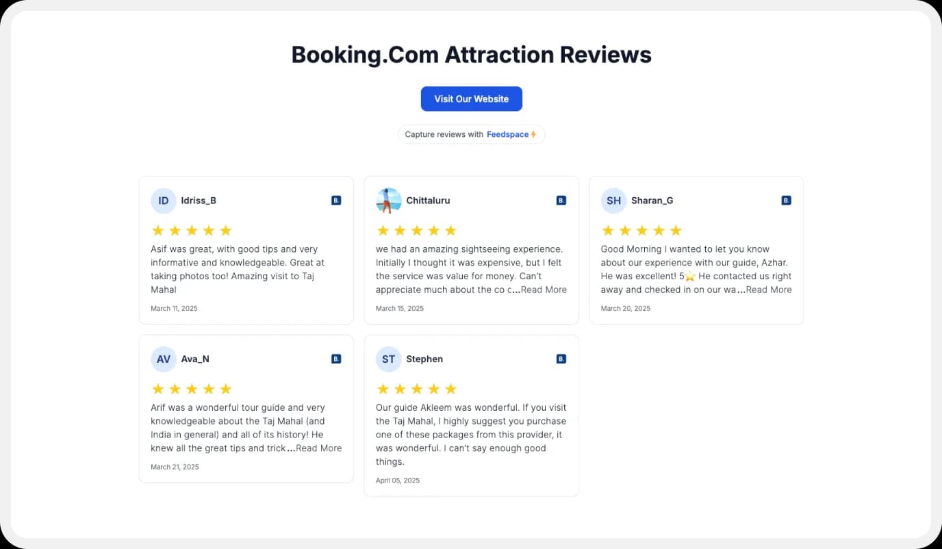Image resolution: width=942 pixels, height=549 pixels.
Task: Click Stephen's ST avatar circle
Action: pos(388,358)
